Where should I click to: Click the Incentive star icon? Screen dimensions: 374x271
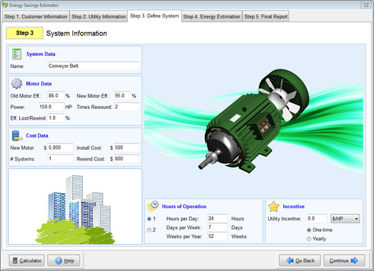point(273,206)
